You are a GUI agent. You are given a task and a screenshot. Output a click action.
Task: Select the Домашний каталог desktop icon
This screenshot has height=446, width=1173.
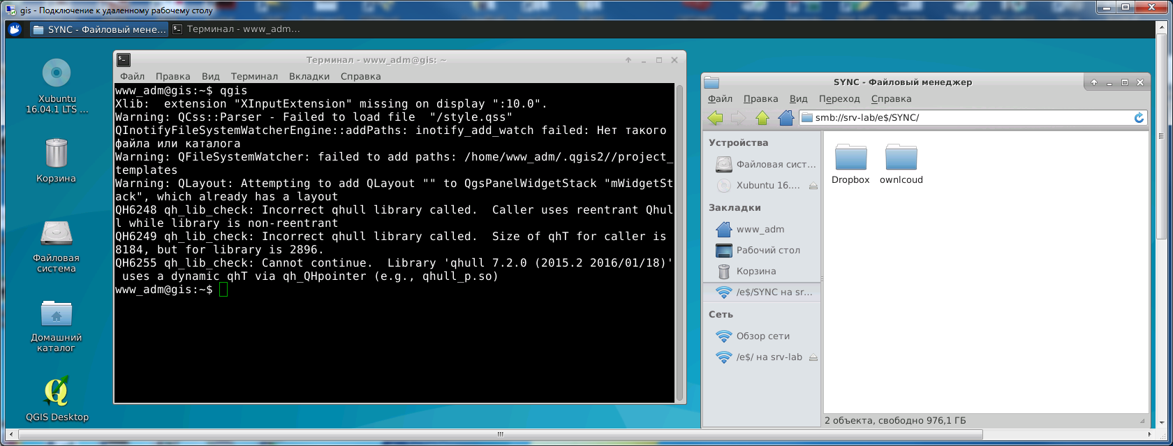pos(57,326)
